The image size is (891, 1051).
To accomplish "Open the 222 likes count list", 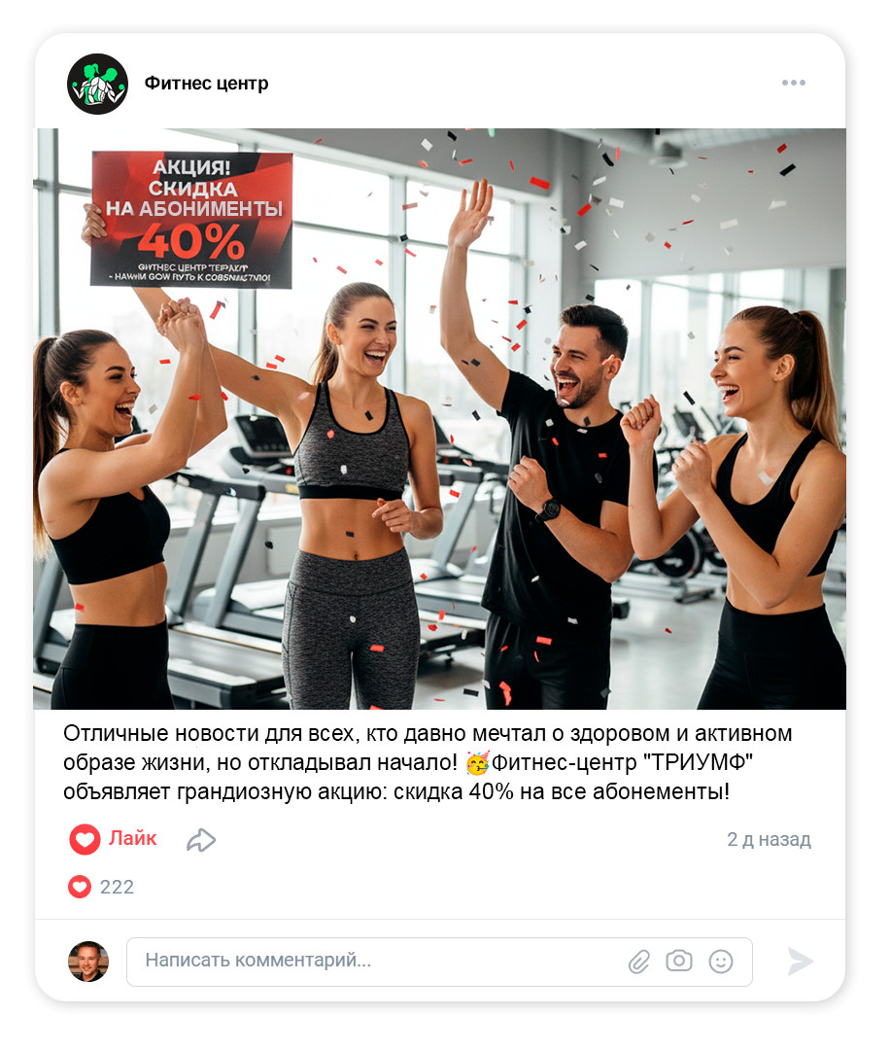I will coord(117,887).
